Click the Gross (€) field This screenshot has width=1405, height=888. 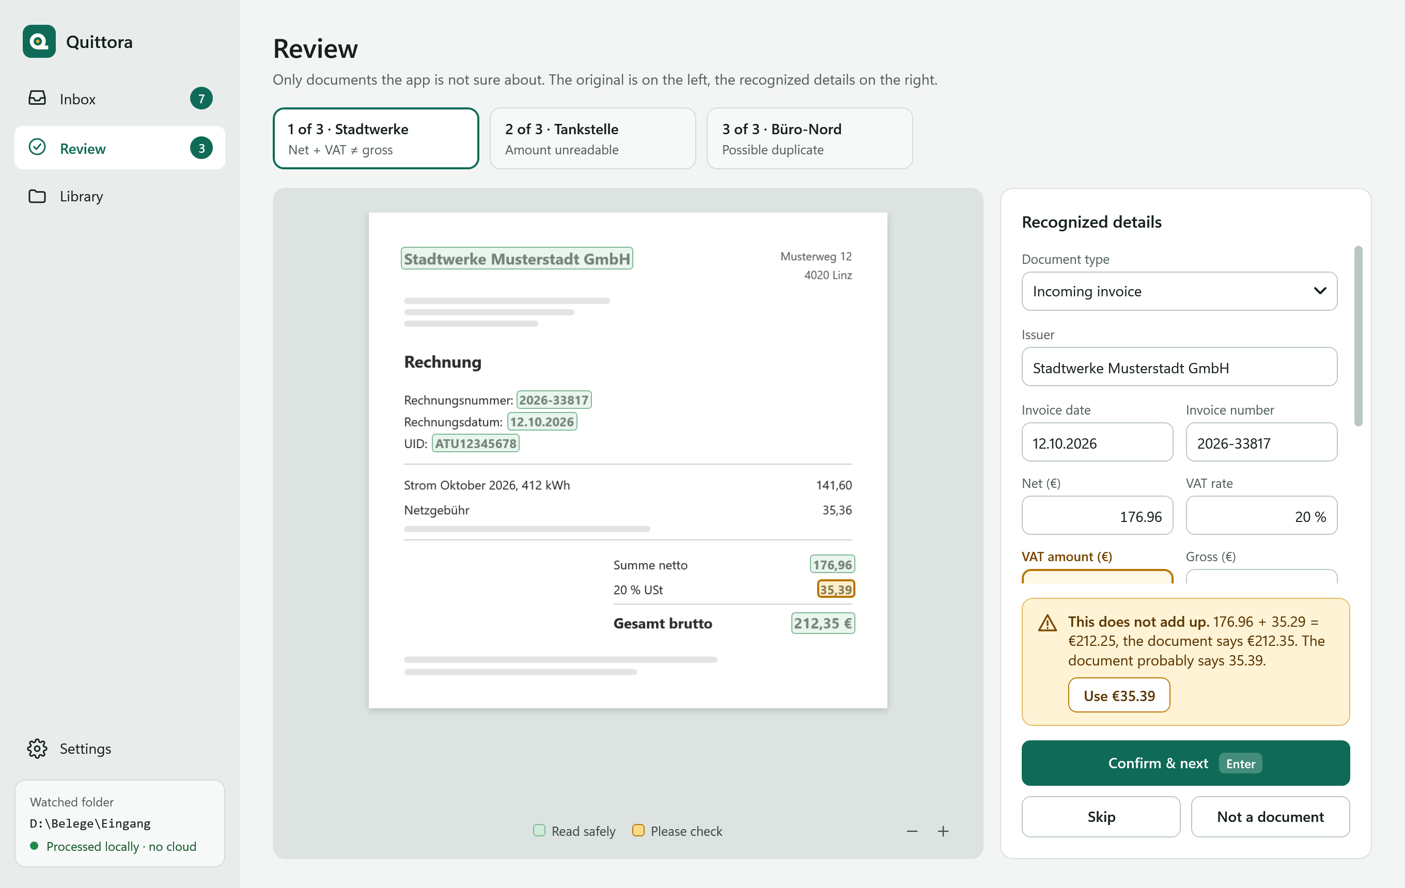tap(1261, 576)
